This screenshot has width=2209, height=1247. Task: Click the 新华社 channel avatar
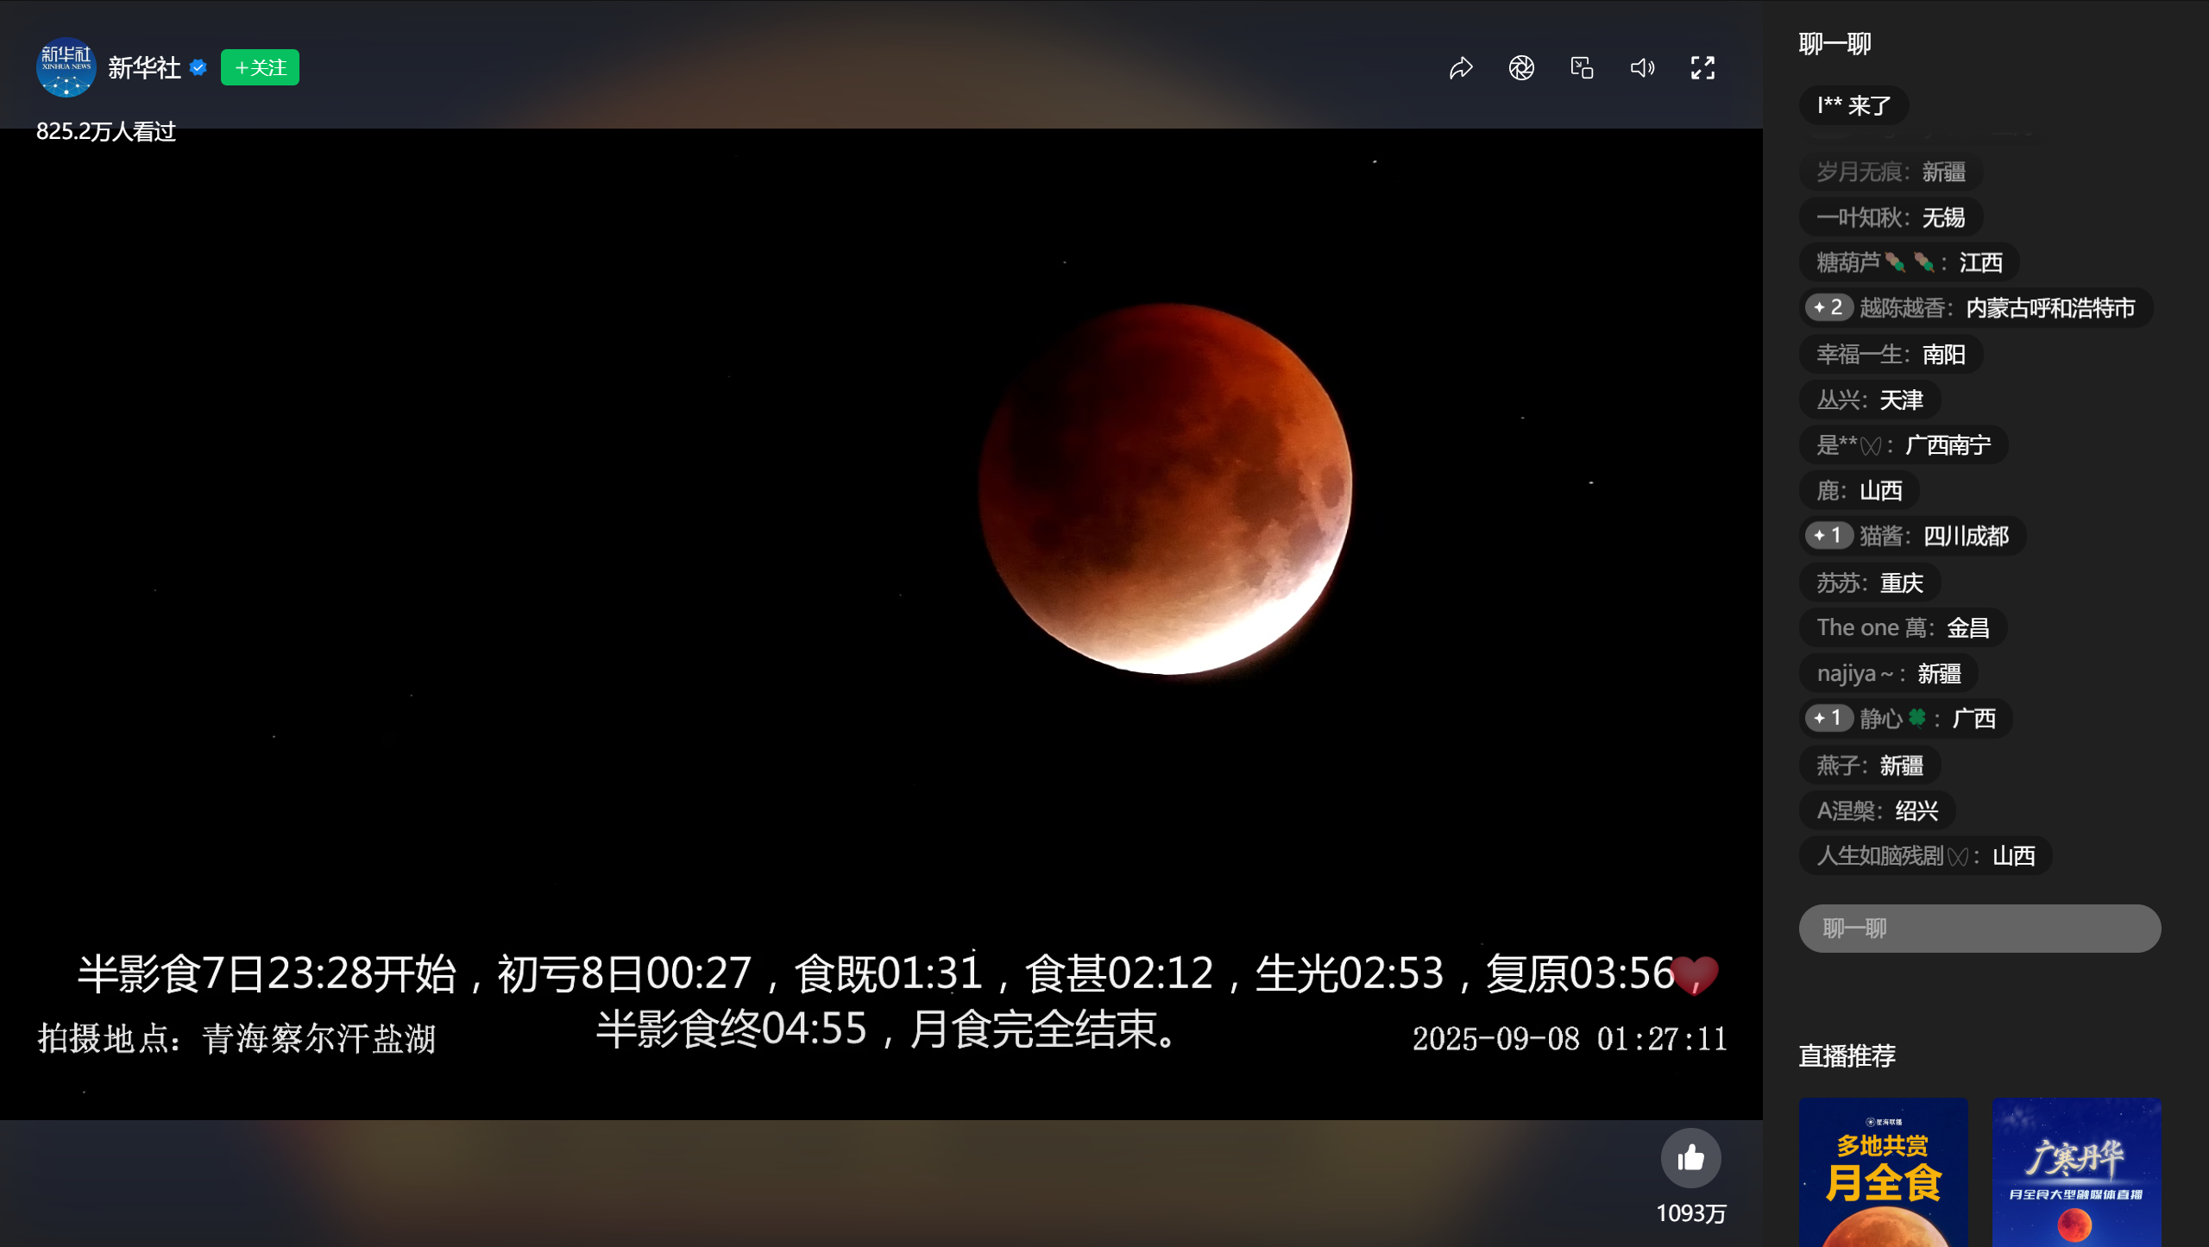coord(66,67)
